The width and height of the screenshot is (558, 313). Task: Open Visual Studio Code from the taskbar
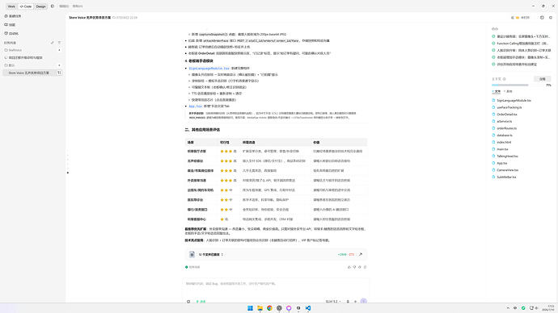click(308, 308)
